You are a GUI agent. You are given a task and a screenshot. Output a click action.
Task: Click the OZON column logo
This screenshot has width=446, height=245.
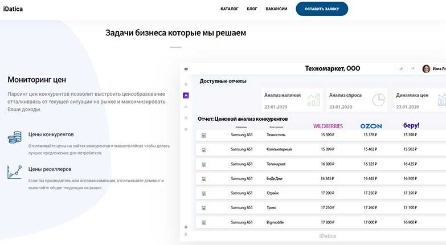pos(371,126)
